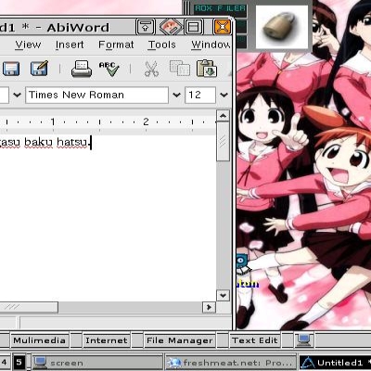Image resolution: width=371 pixels, height=371 pixels.
Task: Click the font size 12 field
Action: point(200,95)
